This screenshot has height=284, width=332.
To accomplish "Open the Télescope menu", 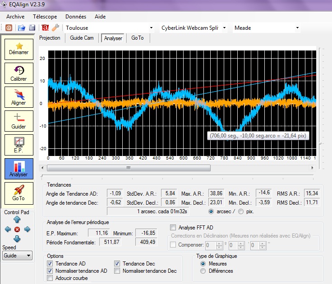I will pyautogui.click(x=45, y=17).
